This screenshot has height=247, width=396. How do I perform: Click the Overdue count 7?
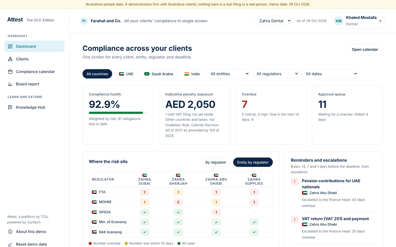[244, 104]
